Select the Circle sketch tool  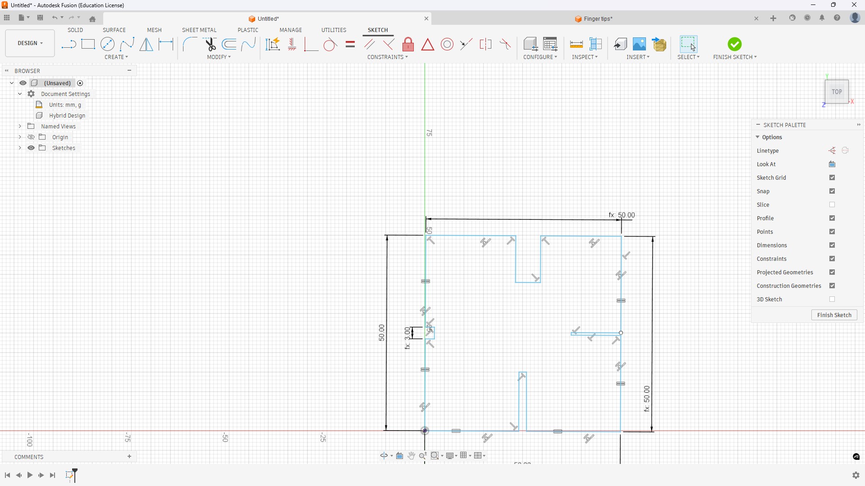[x=107, y=44]
